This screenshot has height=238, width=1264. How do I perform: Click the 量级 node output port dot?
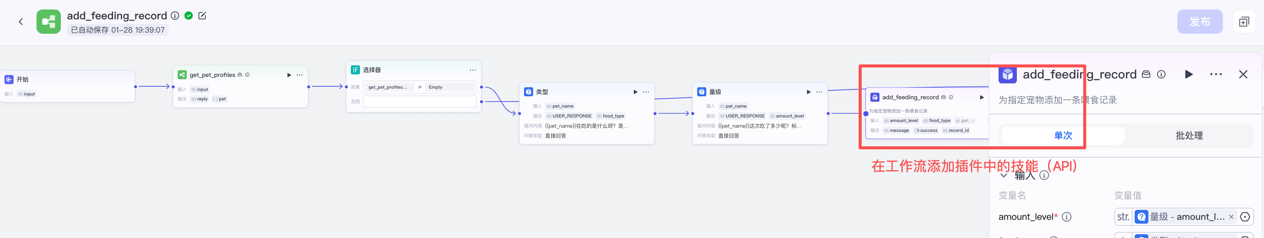tap(828, 113)
